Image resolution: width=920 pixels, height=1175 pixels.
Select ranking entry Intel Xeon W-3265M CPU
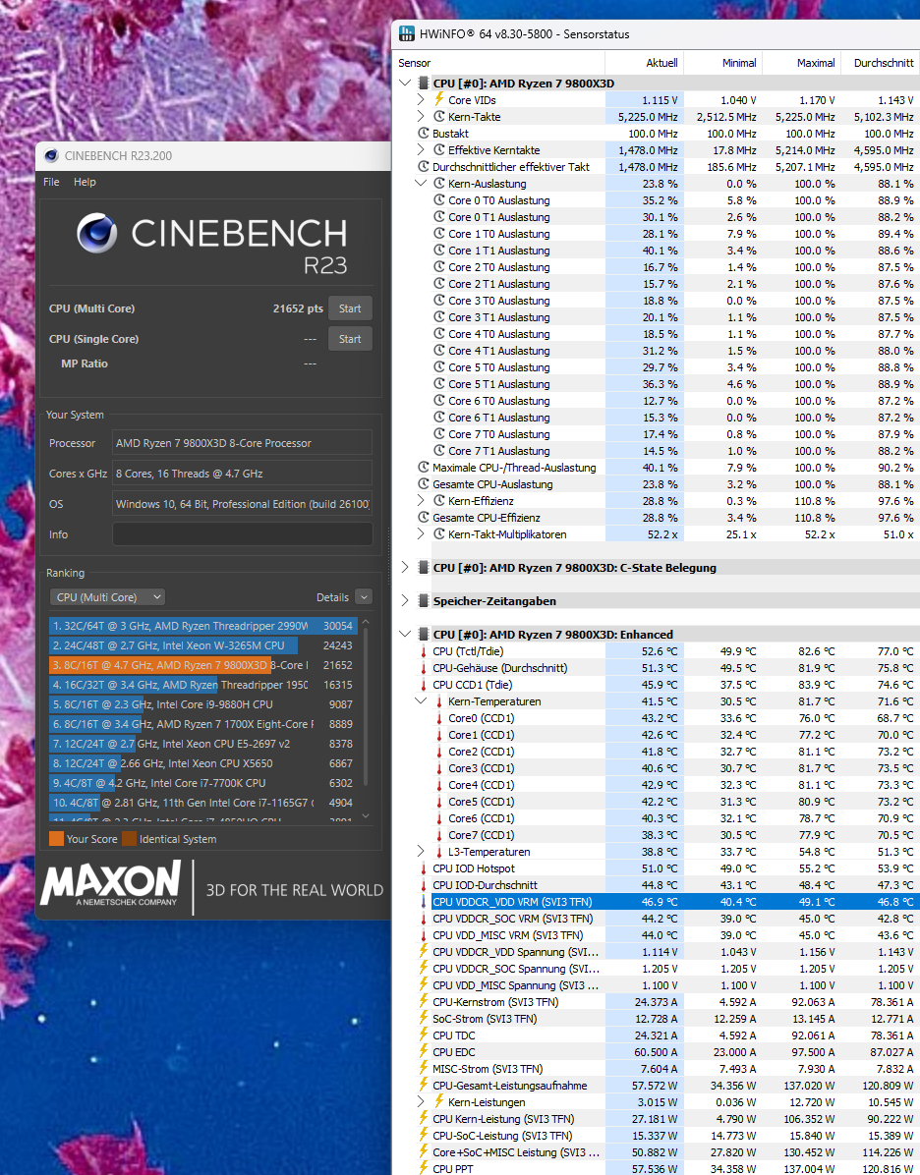click(201, 645)
